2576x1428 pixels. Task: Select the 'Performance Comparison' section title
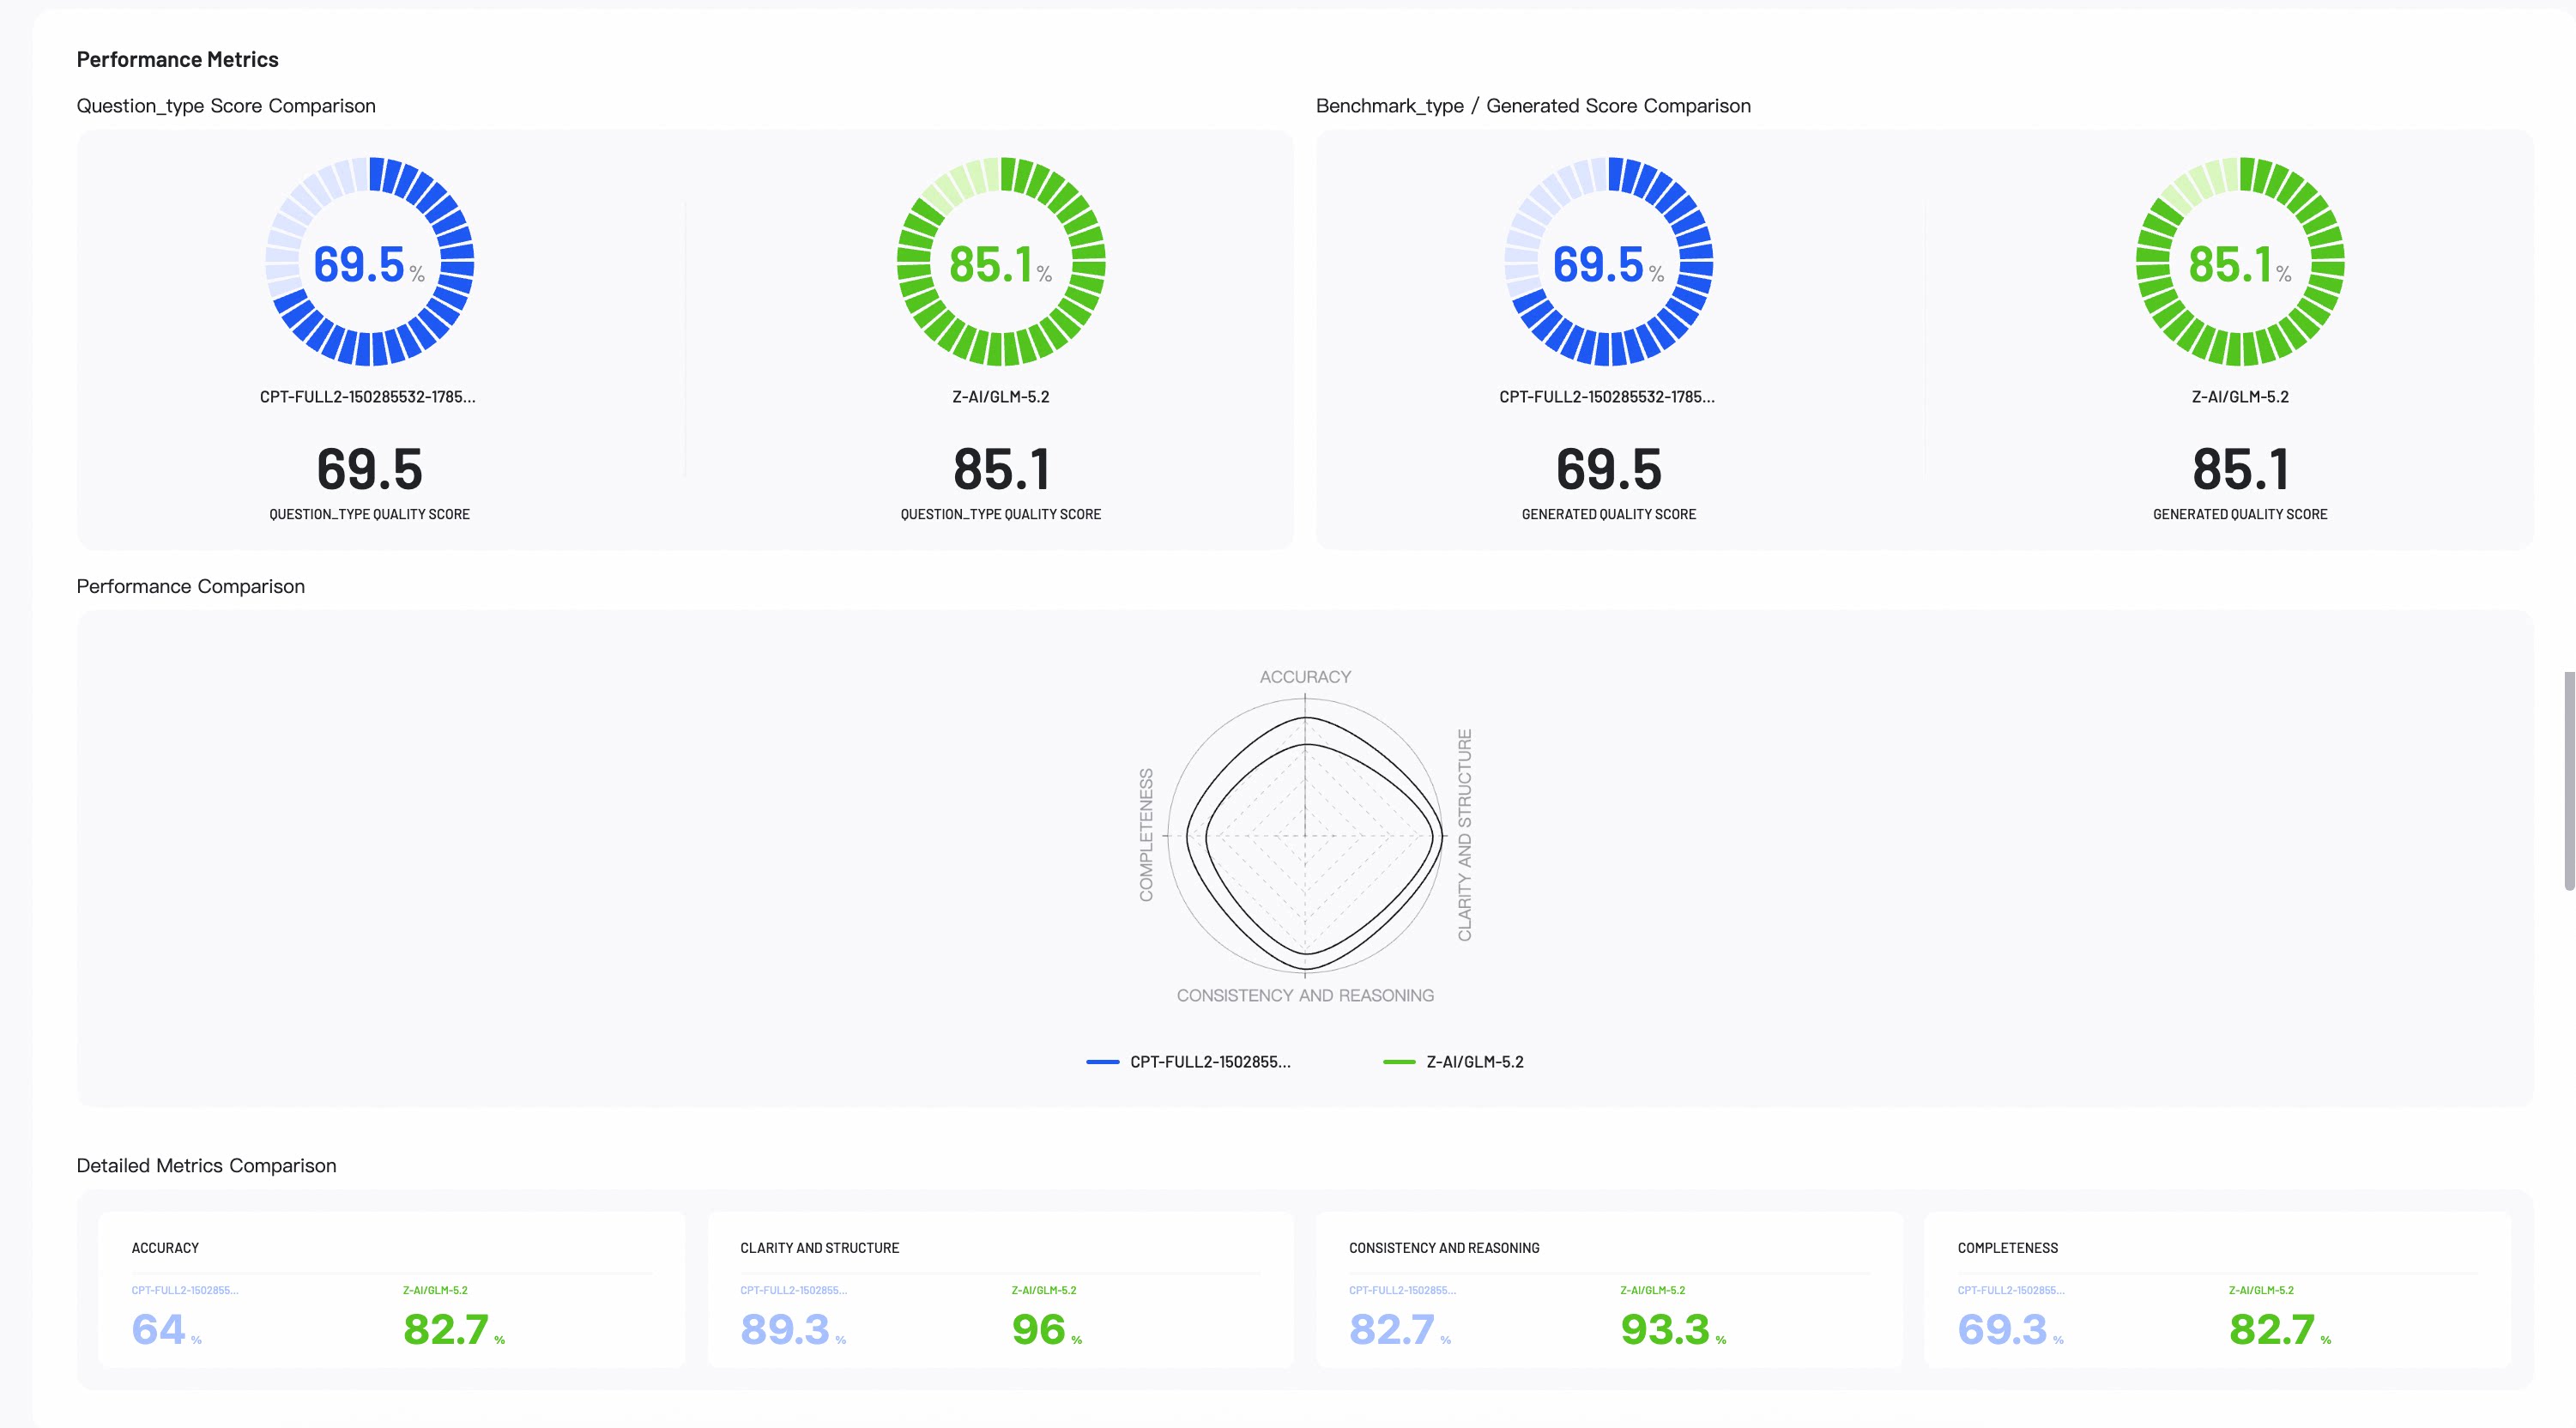point(191,586)
